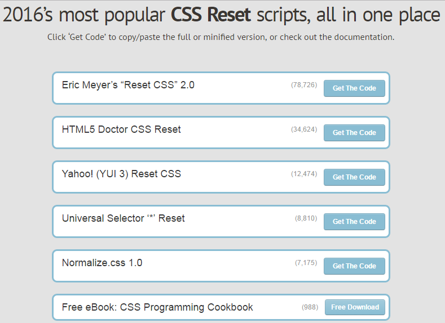Open Free eBook: CSS Programming Cookbook title
Screen dimensions: 445x323
pos(157,307)
